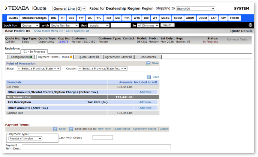Open the Documents tab

coord(148,57)
